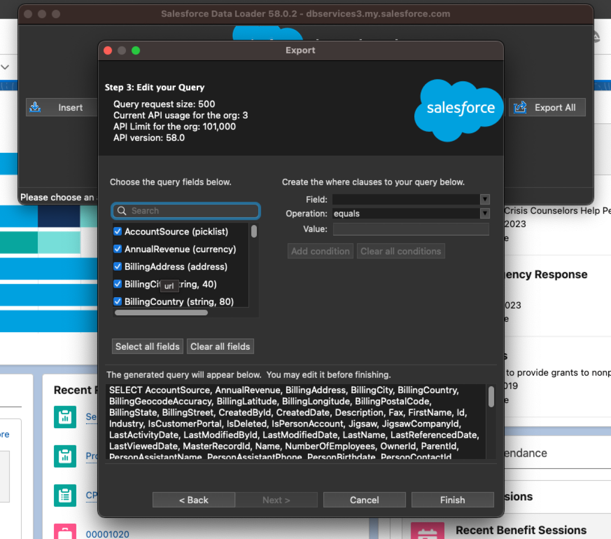Click the Recent Benefit Sessions heading
This screenshot has width=611, height=539.
521,530
